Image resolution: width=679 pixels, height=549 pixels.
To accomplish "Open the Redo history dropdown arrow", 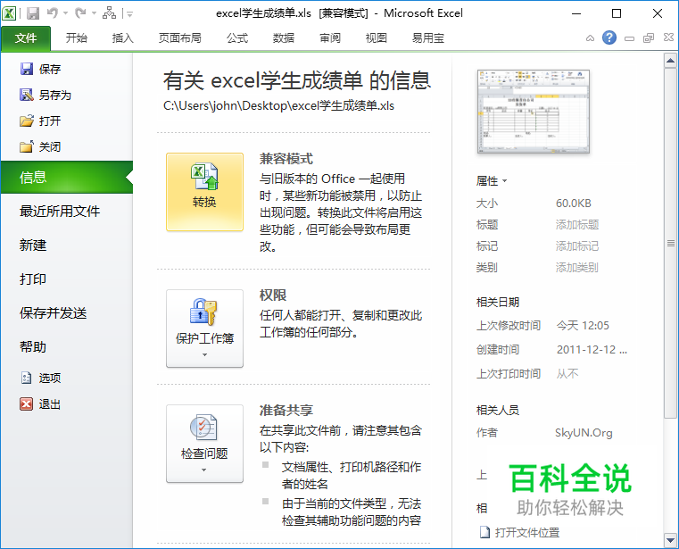I will pyautogui.click(x=94, y=13).
